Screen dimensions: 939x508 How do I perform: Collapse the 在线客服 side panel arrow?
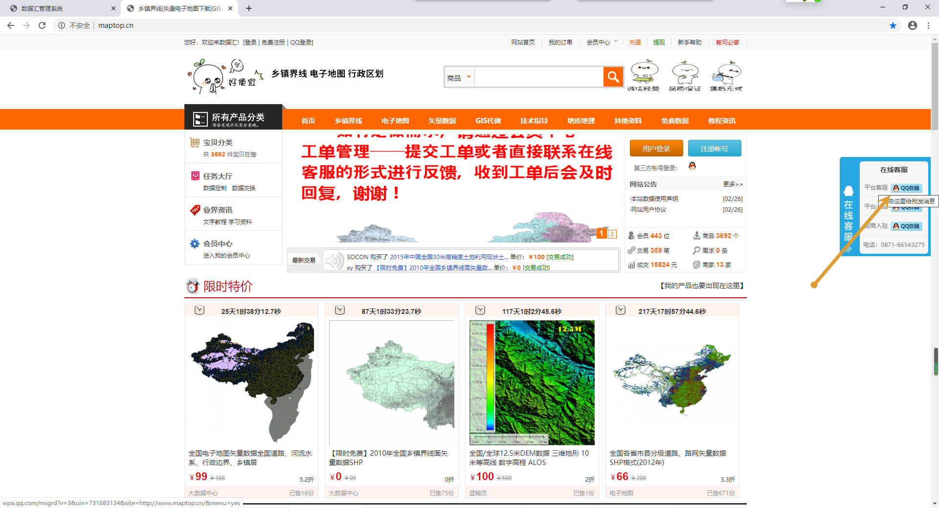point(849,249)
